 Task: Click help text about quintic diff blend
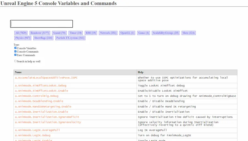tap(178, 123)
